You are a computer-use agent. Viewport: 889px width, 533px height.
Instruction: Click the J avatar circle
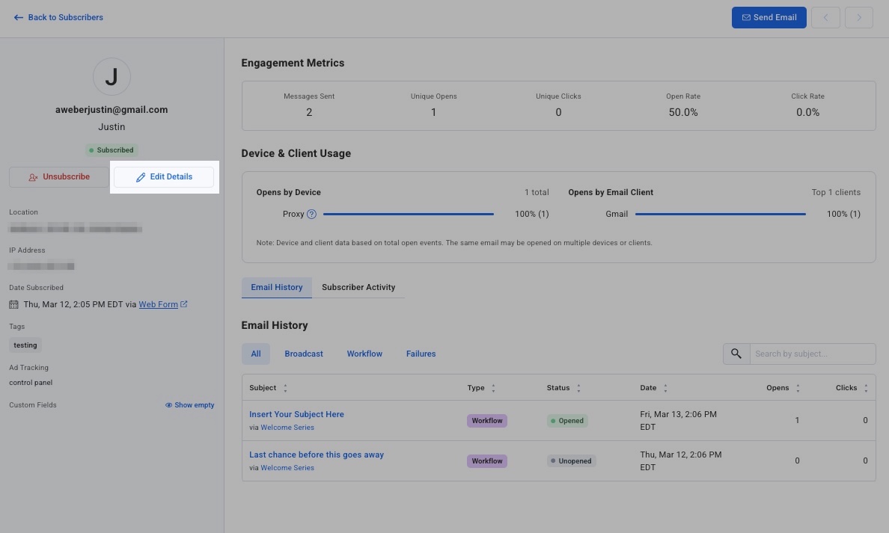pyautogui.click(x=111, y=76)
